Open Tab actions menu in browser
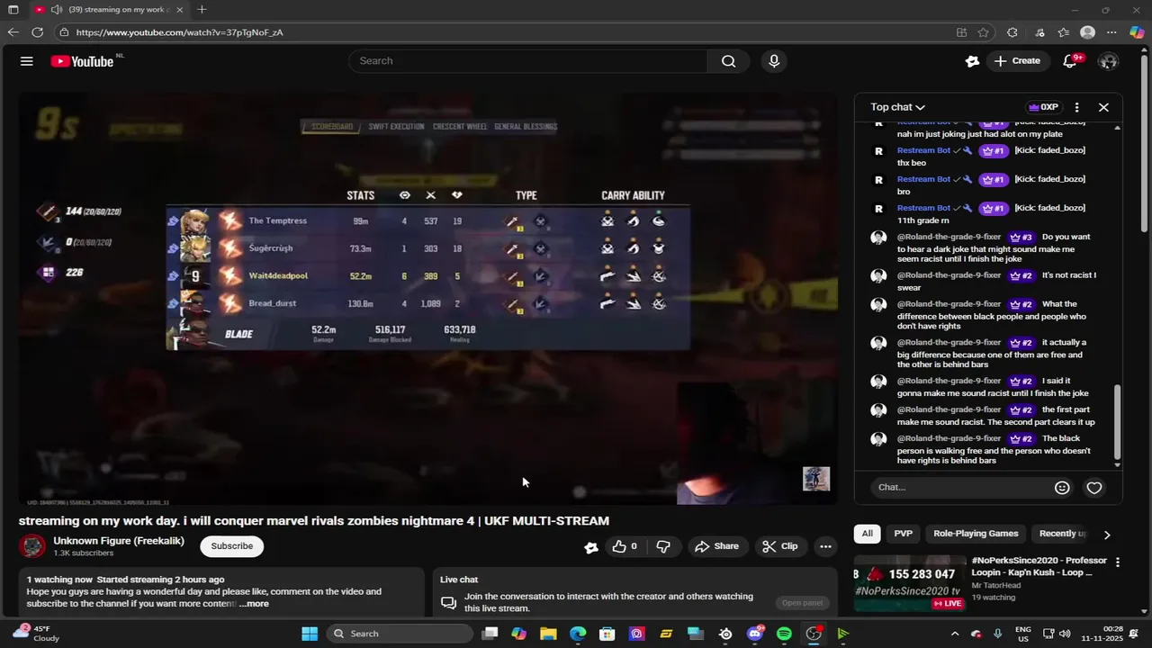The image size is (1152, 648). tap(13, 10)
